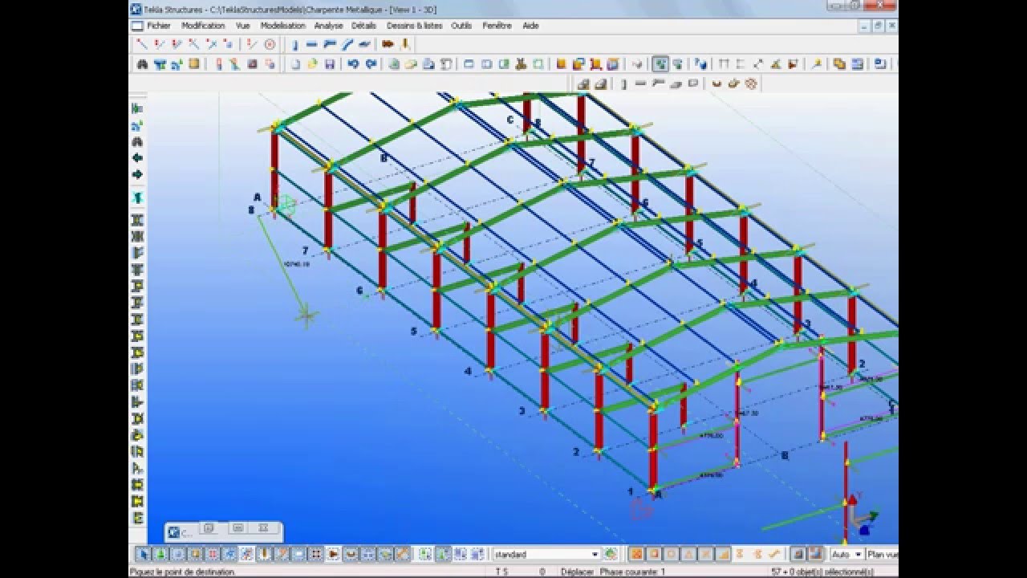Open the Outils menu
The height and width of the screenshot is (578, 1027).
[461, 26]
